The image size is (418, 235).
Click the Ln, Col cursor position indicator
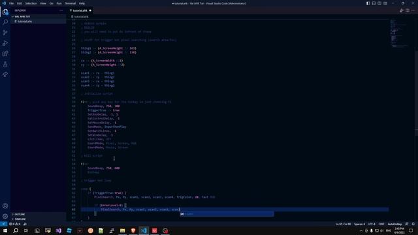pyautogui.click(x=343, y=224)
